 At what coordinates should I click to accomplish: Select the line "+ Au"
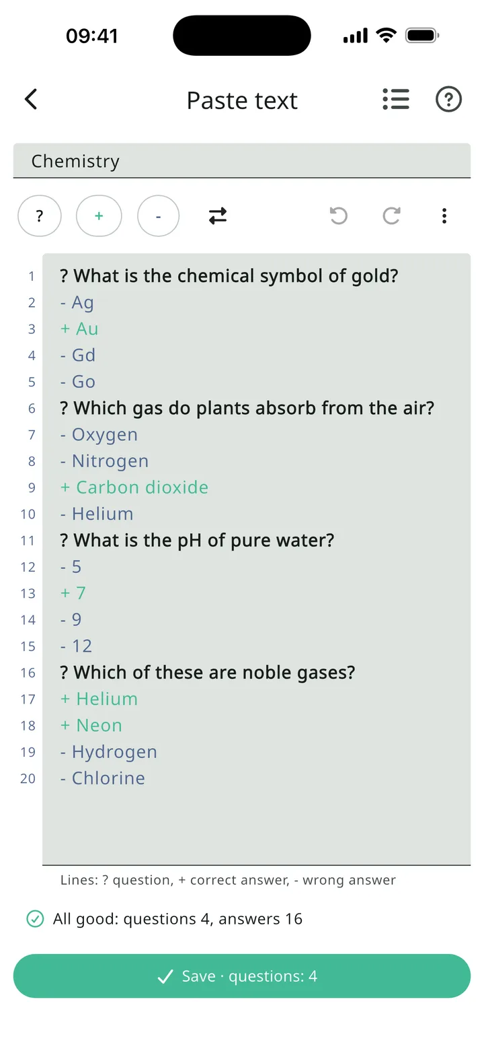click(x=79, y=329)
